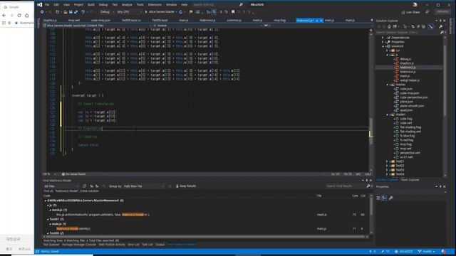Screen dimensions: 456x256
Task: Click the Navigate Backward toolbar icon
Action: pyautogui.click(x=42, y=12)
